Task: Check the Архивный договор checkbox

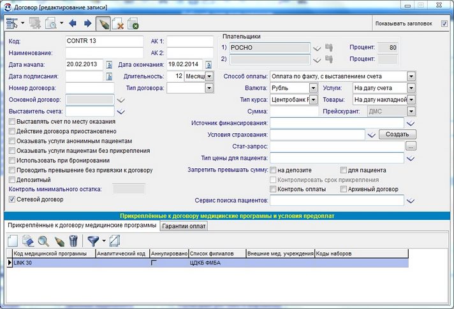Action: coord(344,189)
